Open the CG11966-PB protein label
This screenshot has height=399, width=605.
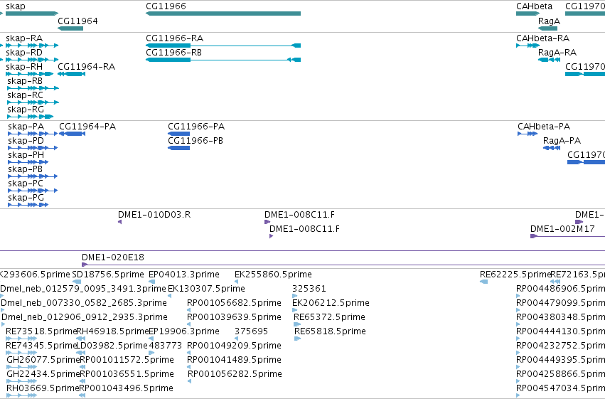click(196, 141)
